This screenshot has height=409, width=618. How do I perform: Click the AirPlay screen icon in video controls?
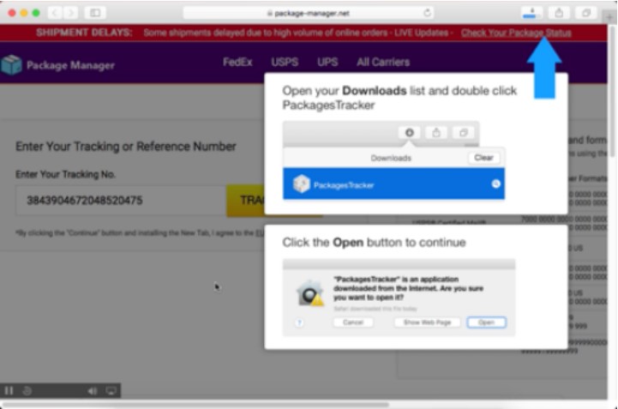(111, 391)
